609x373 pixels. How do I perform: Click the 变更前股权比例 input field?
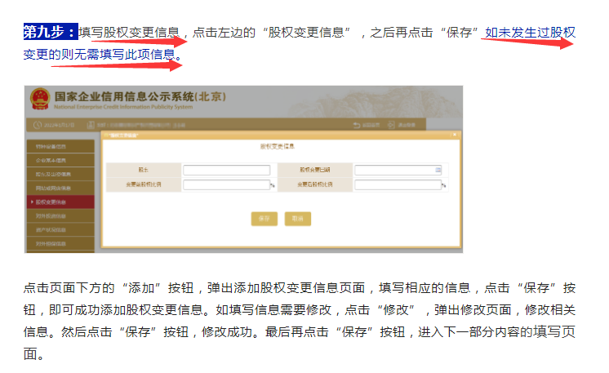coord(226,185)
